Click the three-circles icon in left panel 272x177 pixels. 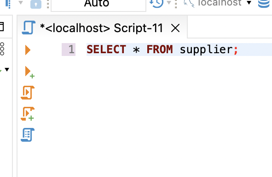(2, 49)
